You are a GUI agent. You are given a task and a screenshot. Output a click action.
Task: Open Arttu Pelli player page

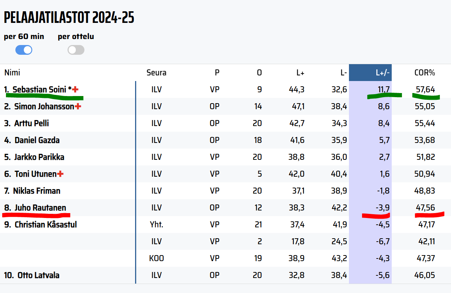(x=32, y=123)
